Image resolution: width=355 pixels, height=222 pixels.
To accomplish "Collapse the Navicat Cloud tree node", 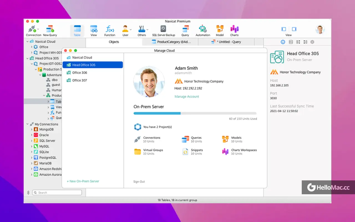I will [27, 42].
